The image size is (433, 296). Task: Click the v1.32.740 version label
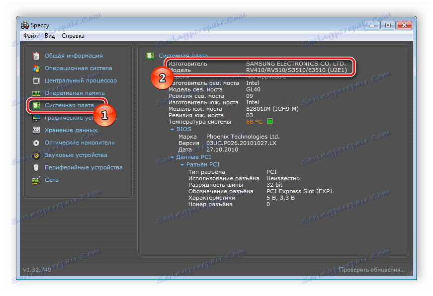[37, 270]
